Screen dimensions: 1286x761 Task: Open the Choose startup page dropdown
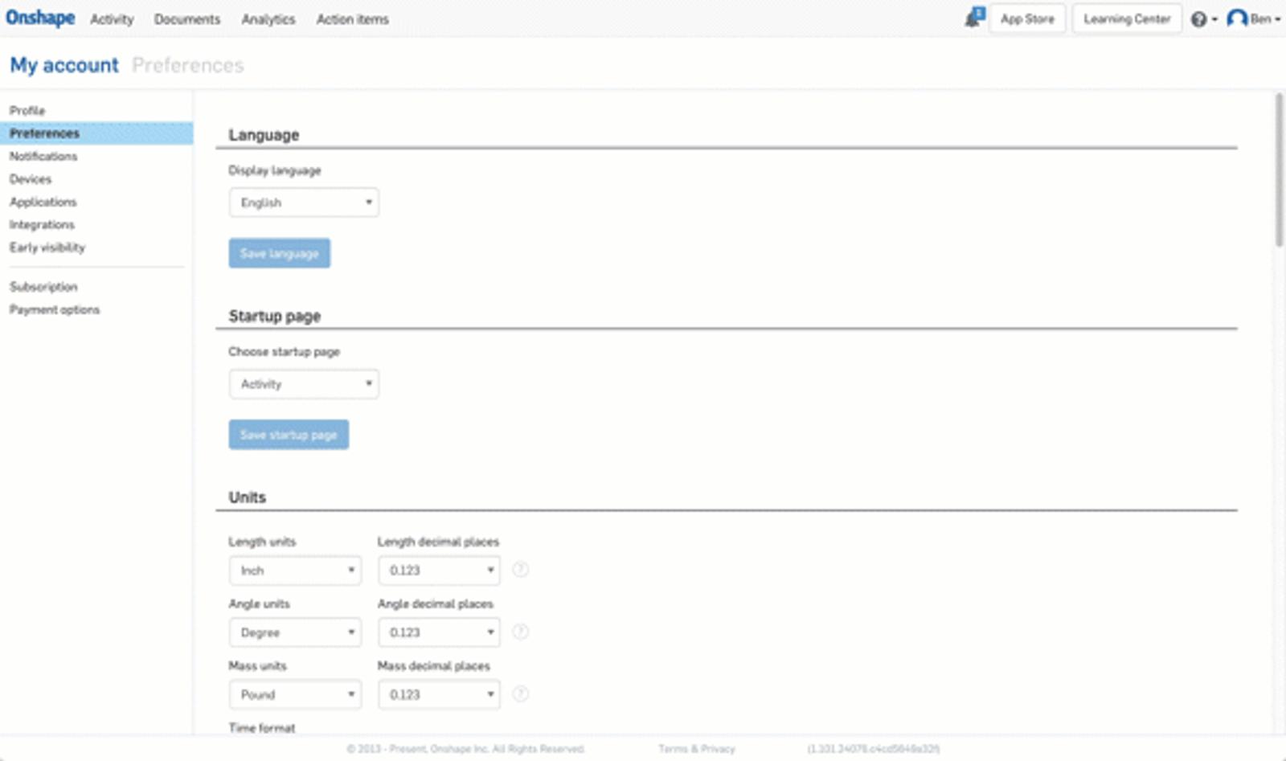coord(304,384)
